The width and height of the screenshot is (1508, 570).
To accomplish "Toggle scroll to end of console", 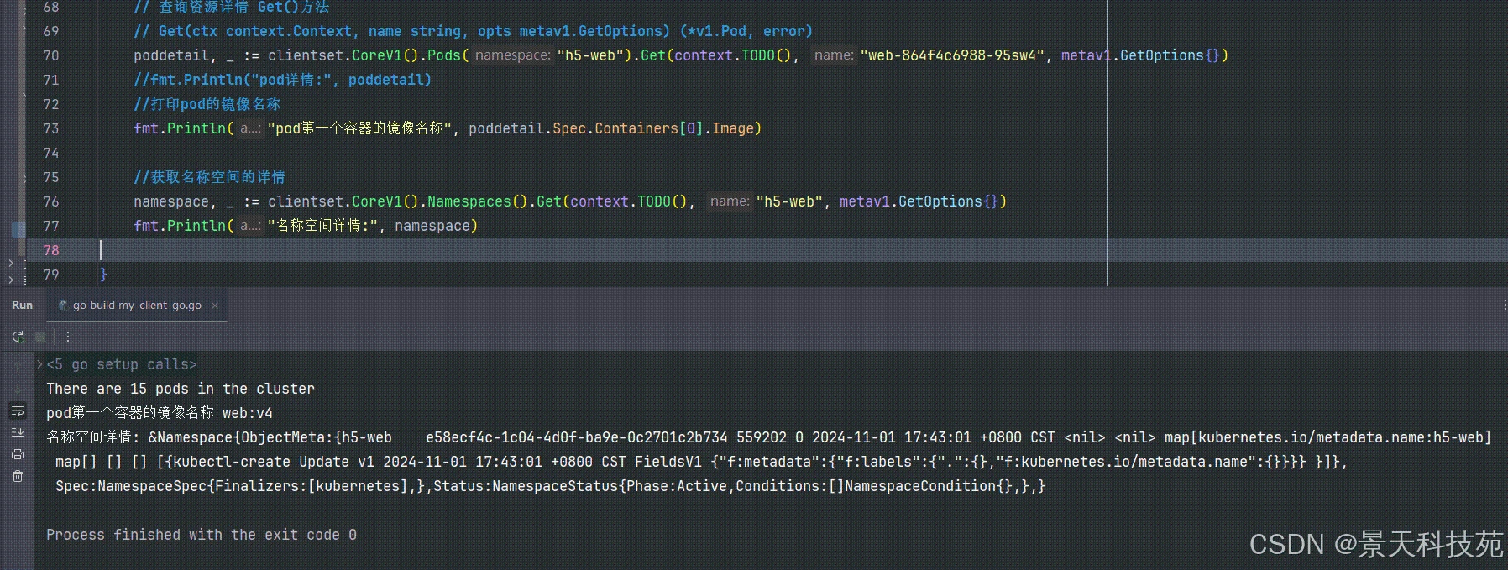I will [18, 432].
